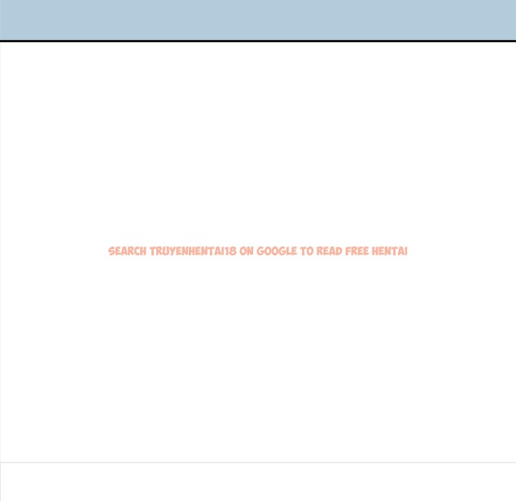The width and height of the screenshot is (516, 501).
Task: Click the last word of the orange watermark
Action: point(390,251)
